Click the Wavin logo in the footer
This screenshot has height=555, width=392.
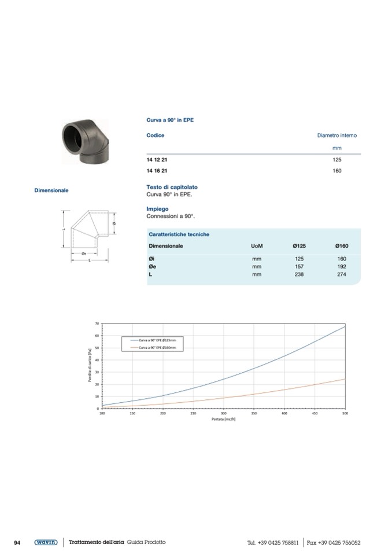(x=45, y=542)
